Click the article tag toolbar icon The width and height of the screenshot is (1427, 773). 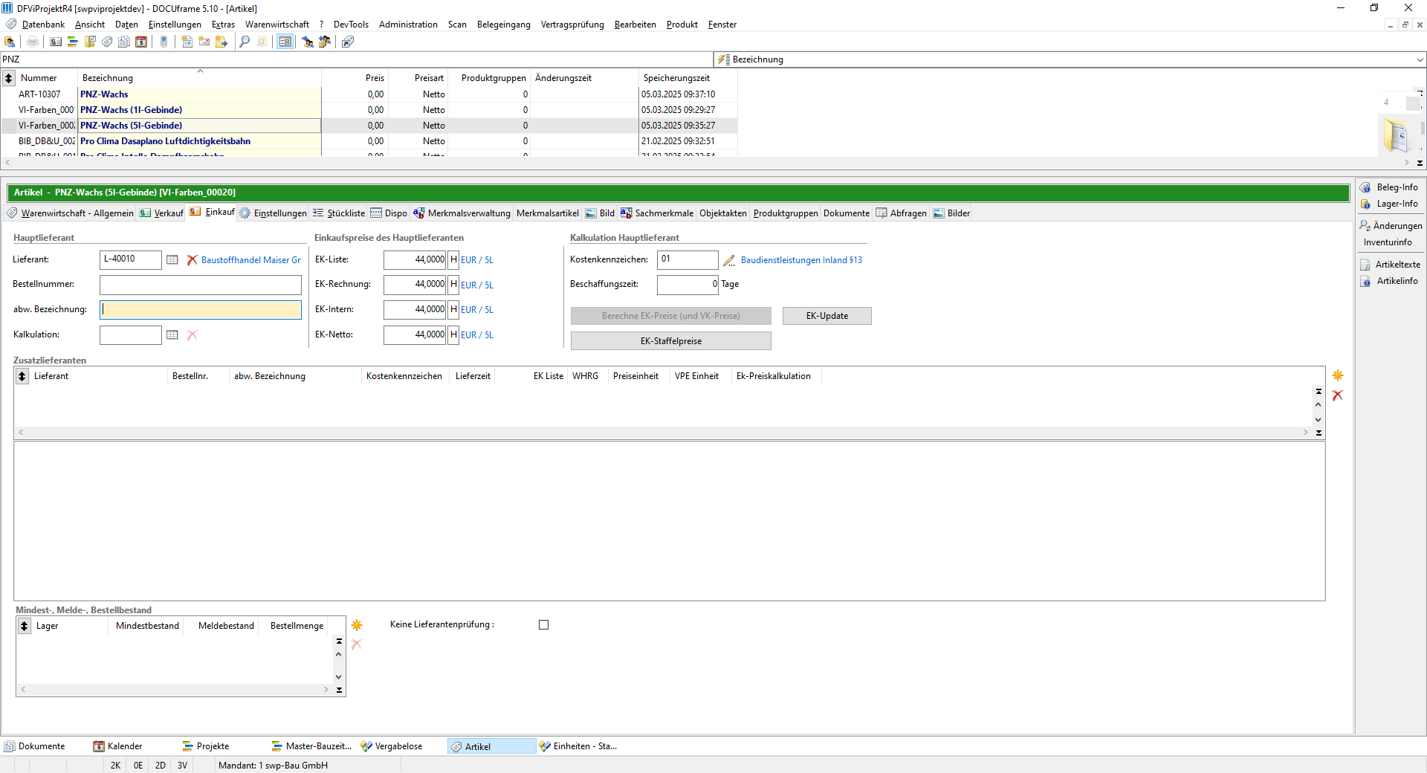(107, 42)
